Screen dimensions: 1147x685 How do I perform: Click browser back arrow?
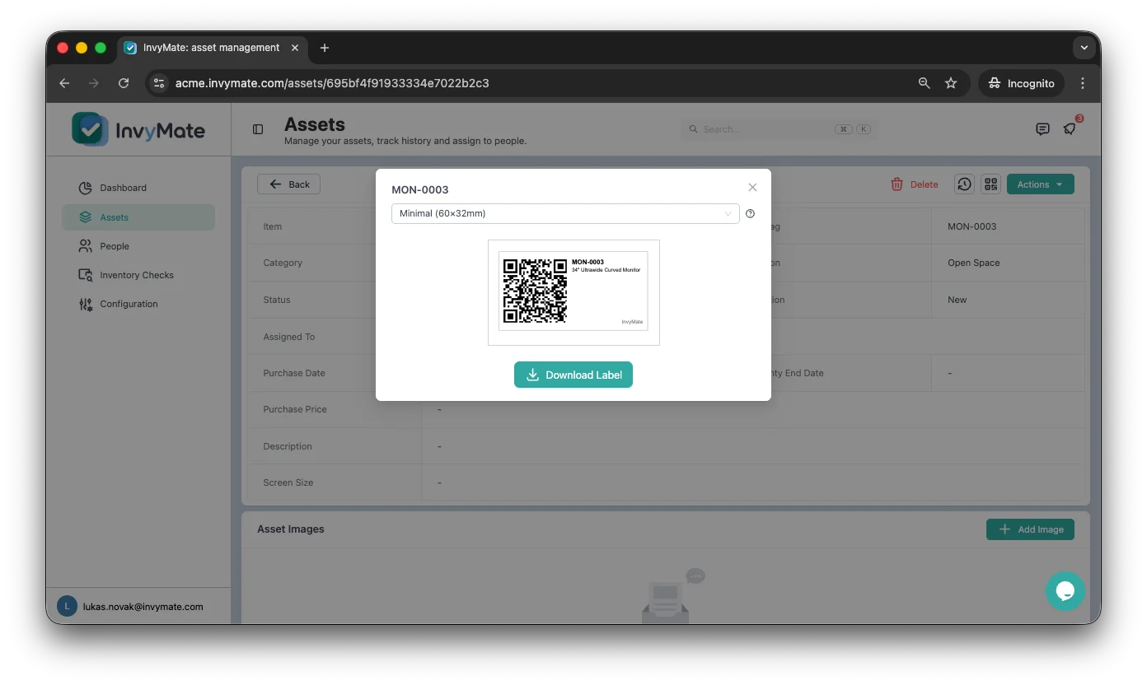(x=64, y=83)
